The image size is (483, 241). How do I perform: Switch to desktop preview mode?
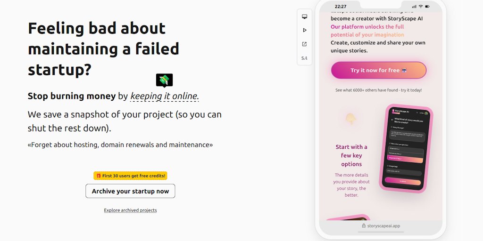click(x=304, y=16)
